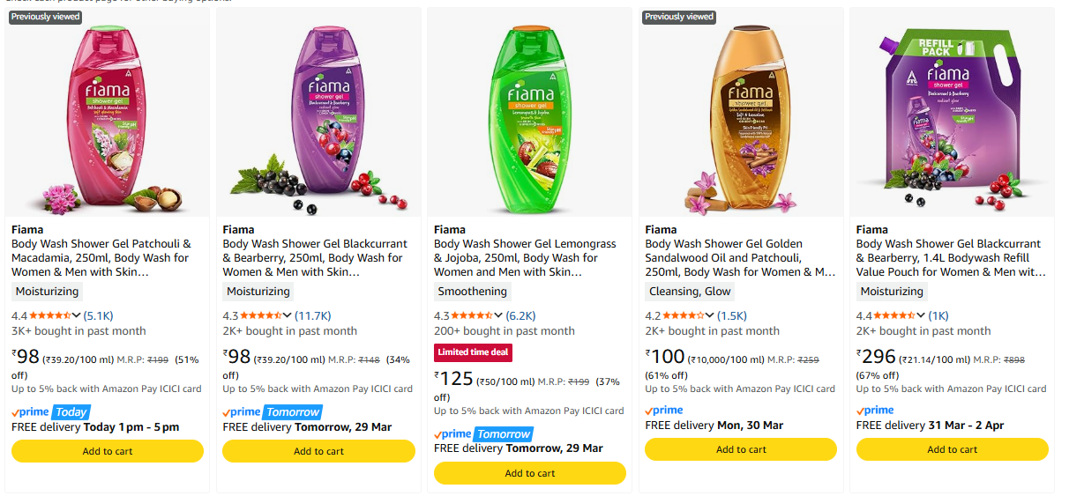Click the Blackcurrant & Bearberry 250ml product title
1084x496 pixels.
tap(316, 257)
